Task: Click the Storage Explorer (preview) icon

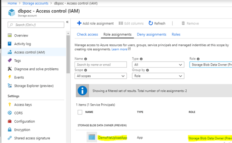Action: click(10, 85)
